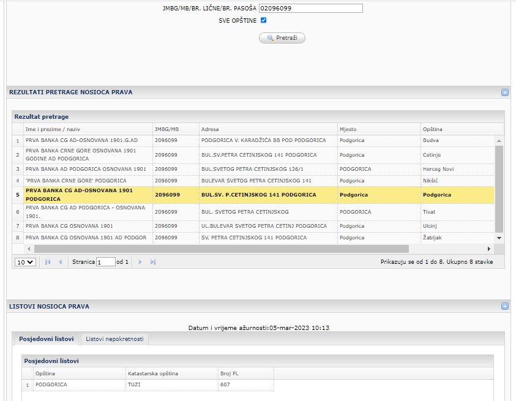Screen dimensions: 516x401
Task: Select row PRVA BANKA AD PODGORICA OSNOVANA 1901
Action: tap(253, 169)
